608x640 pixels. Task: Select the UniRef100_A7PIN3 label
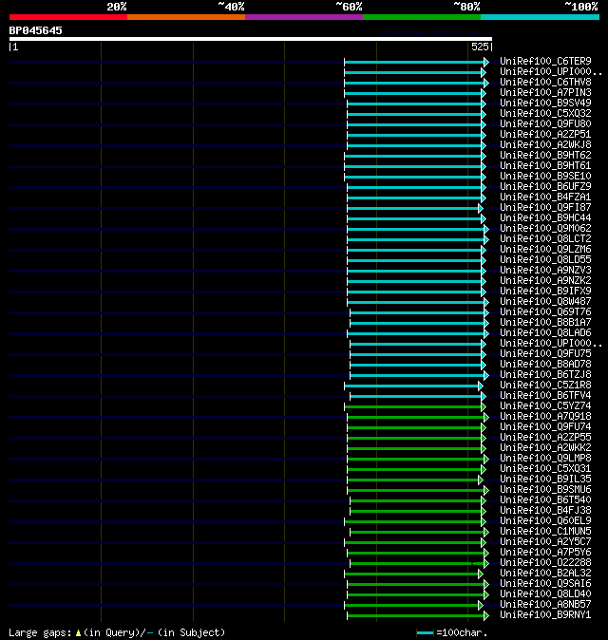545,93
